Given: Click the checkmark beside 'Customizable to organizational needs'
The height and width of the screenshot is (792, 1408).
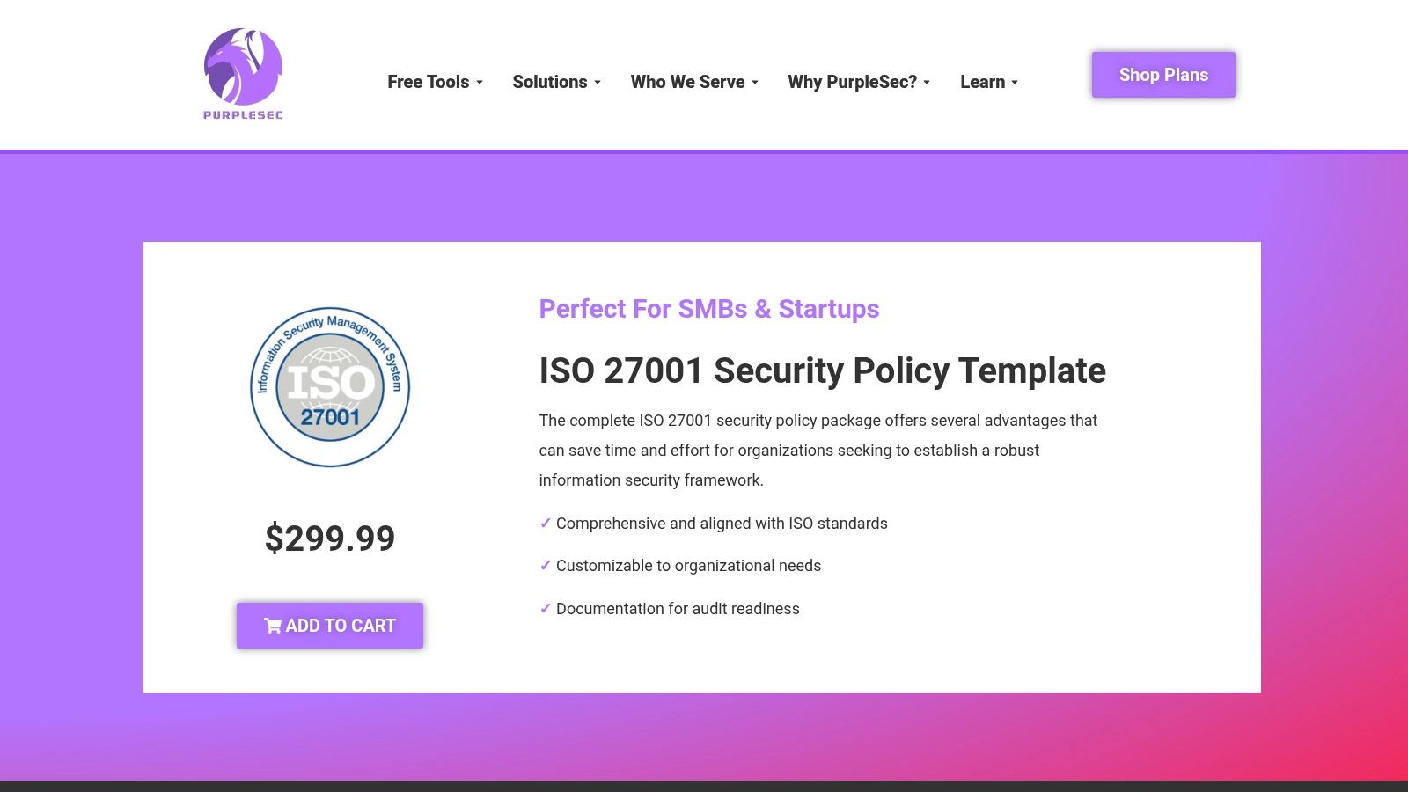Looking at the screenshot, I should point(544,566).
